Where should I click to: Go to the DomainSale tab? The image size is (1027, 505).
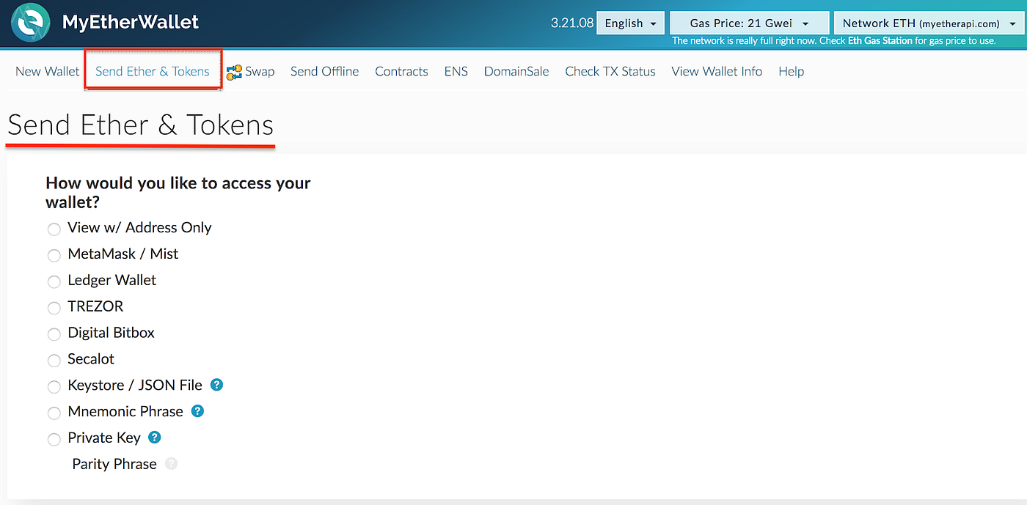pyautogui.click(x=516, y=71)
